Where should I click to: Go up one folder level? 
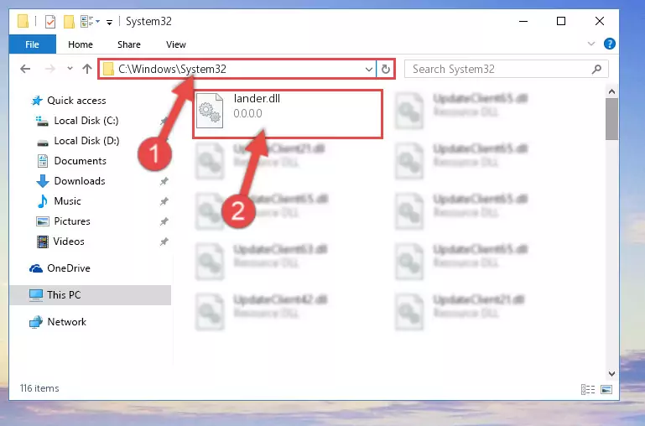pos(86,69)
